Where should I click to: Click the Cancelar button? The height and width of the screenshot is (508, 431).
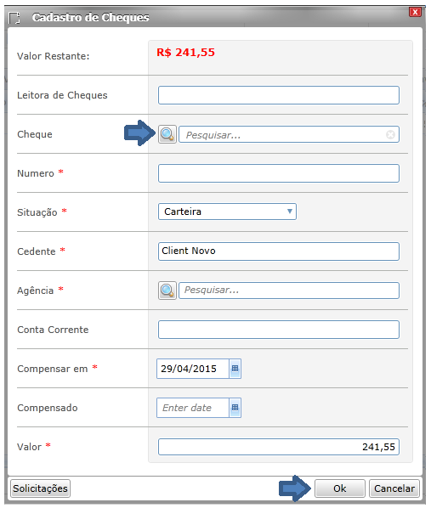click(x=394, y=488)
